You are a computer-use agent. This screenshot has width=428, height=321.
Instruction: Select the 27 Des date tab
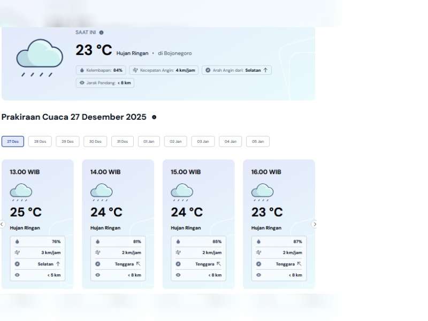pos(13,142)
